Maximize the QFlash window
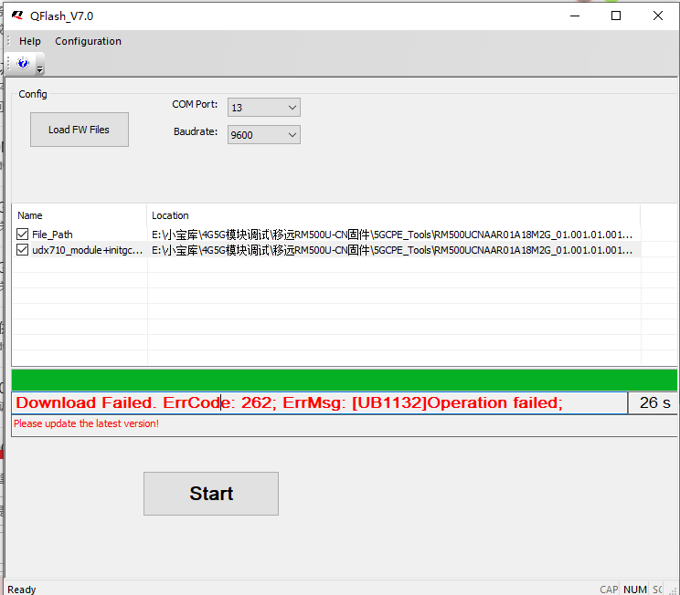 616,16
